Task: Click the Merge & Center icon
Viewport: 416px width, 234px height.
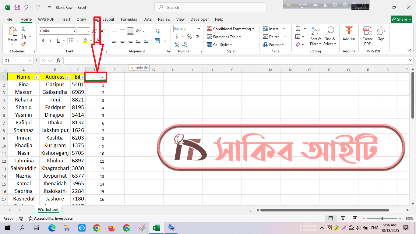Action: point(157,41)
